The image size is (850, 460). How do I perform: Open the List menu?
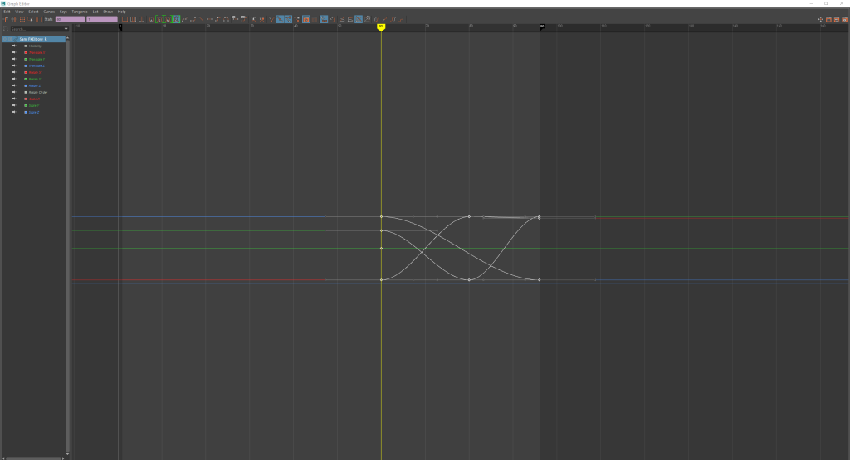95,12
